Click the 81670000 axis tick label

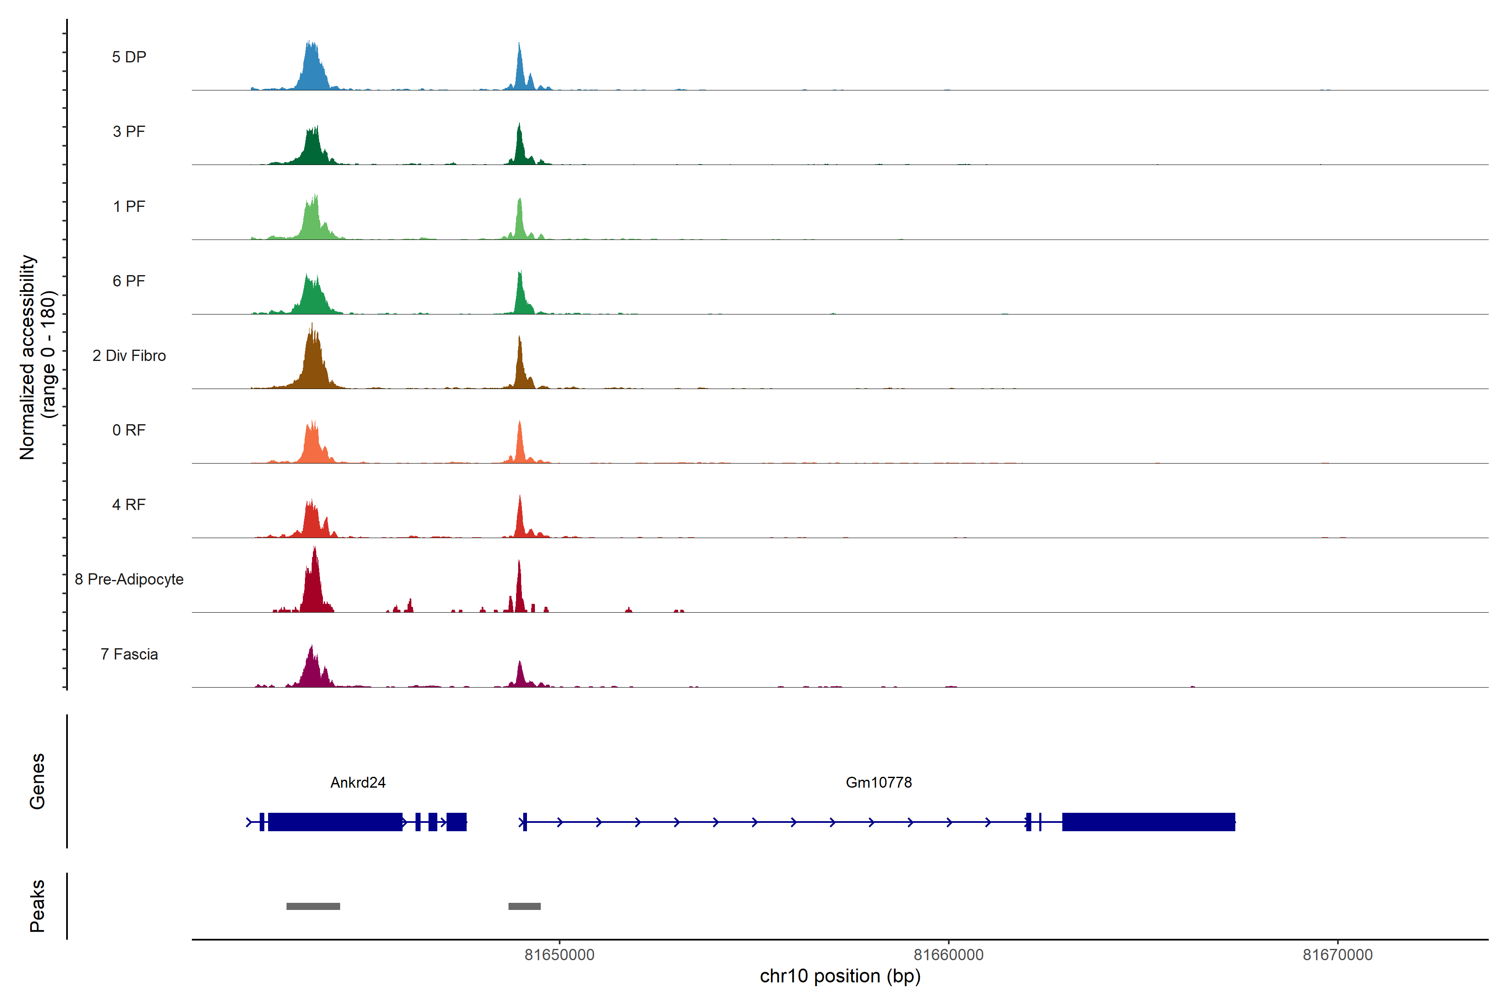1338,955
